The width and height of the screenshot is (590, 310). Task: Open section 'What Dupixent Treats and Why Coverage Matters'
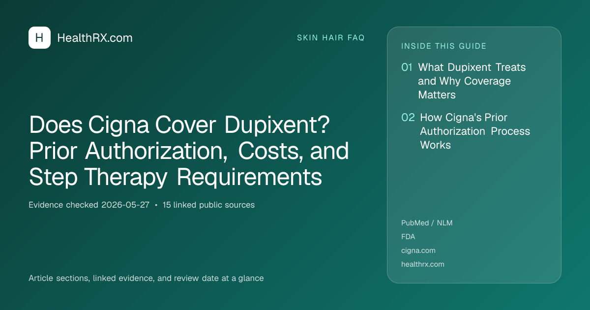point(472,81)
